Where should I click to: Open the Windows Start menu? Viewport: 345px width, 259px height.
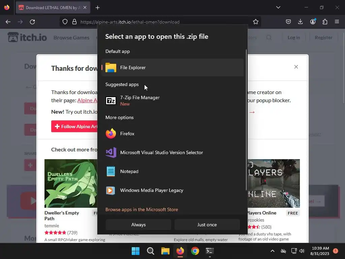tap(135, 251)
